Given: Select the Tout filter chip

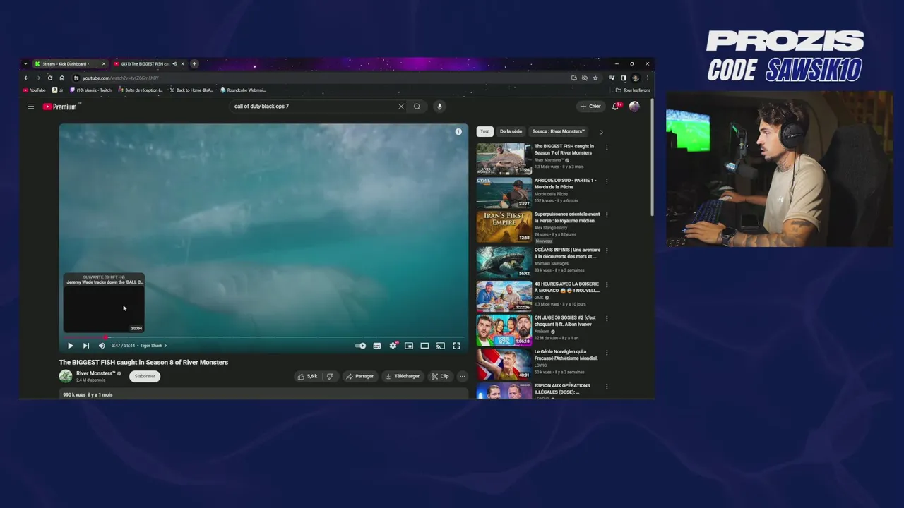Looking at the screenshot, I should (484, 131).
